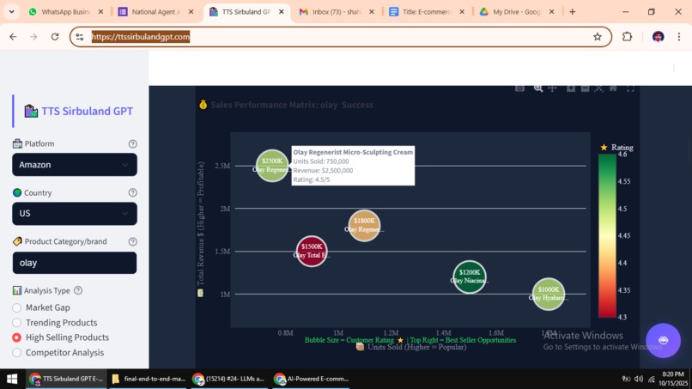Click the $1500K Olay Total Effects bubble
692x389 pixels.
(x=312, y=252)
